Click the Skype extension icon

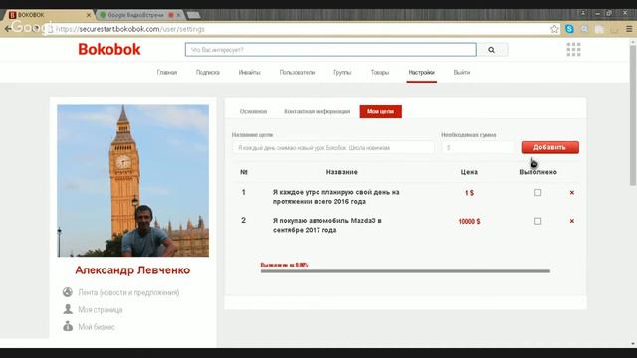coord(569,29)
